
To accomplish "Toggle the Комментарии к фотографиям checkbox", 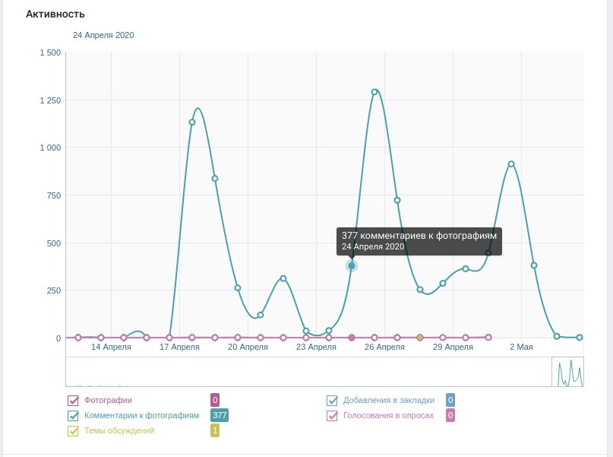I will click(x=74, y=416).
